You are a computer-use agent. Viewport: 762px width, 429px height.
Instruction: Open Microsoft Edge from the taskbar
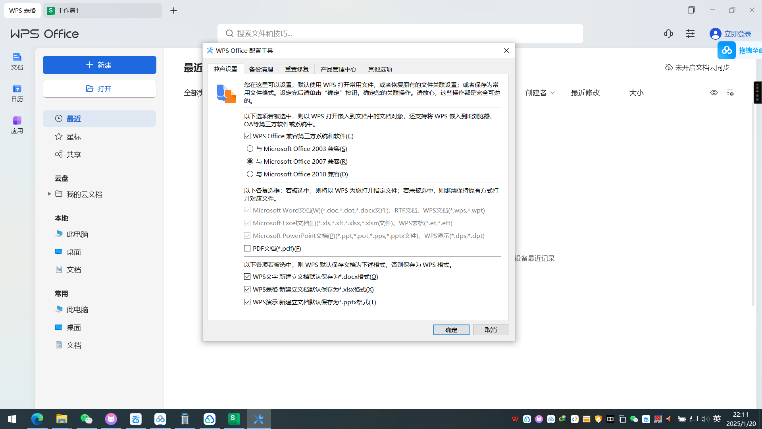[x=37, y=419]
